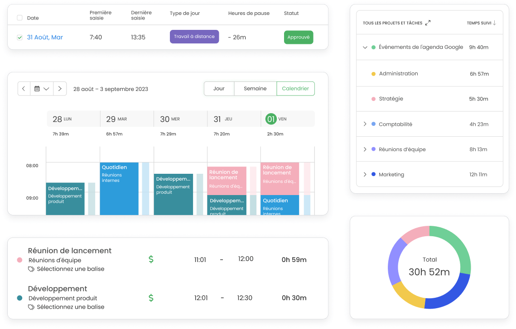The height and width of the screenshot is (329, 516).
Task: Toggle the select-all Date header checkbox
Action: (20, 18)
